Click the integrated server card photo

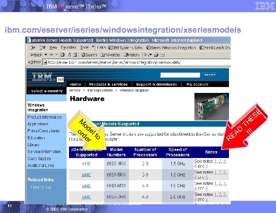(212, 107)
